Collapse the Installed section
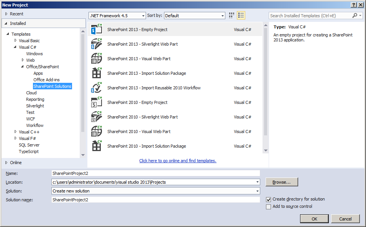Viewport: 366px width, 227px height. click(6, 23)
